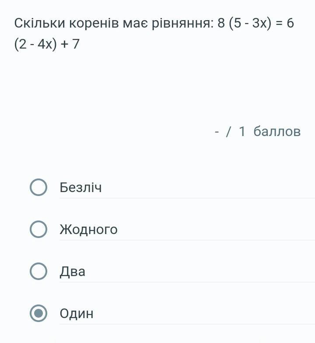Click the slash in the score indicator
The height and width of the screenshot is (343, 315).
click(228, 131)
